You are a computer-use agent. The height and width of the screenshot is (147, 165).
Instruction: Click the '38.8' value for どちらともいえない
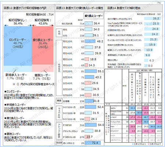click(x=98, y=131)
